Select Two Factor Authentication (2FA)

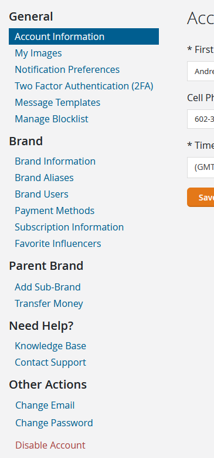click(x=84, y=86)
